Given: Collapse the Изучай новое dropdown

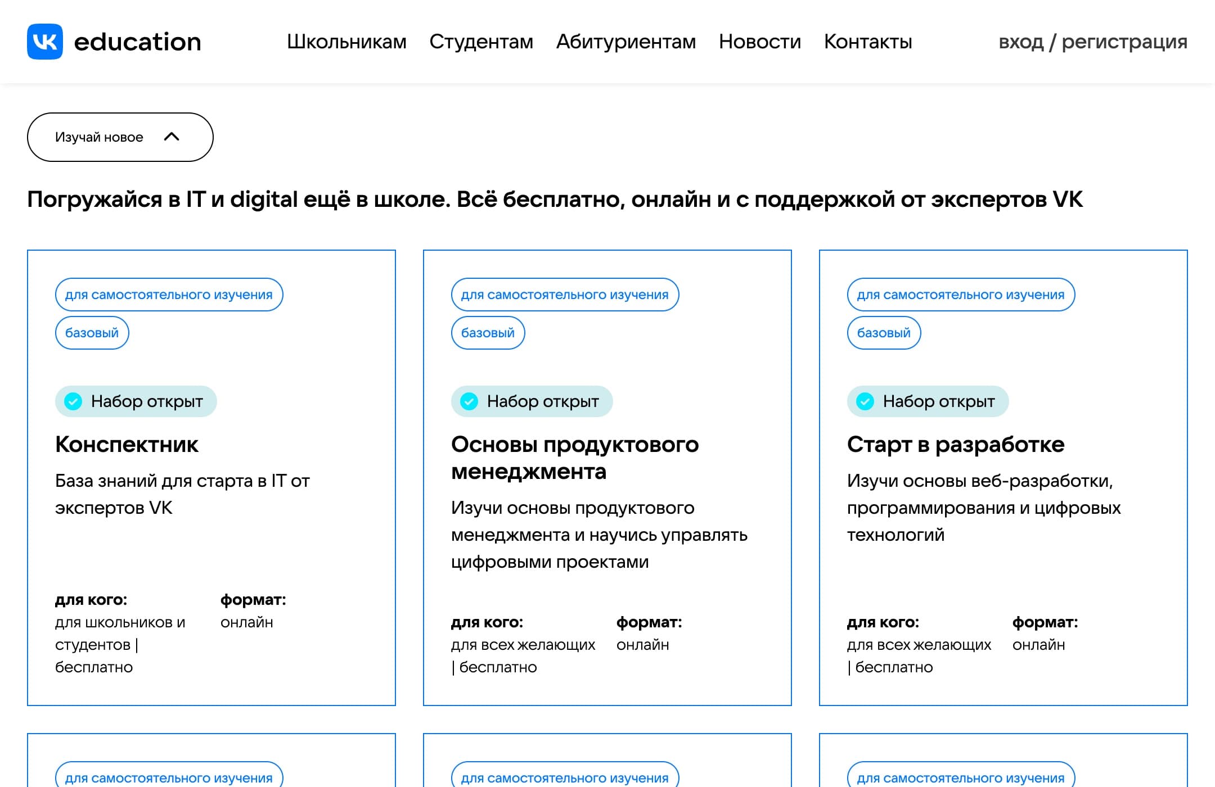Looking at the screenshot, I should pyautogui.click(x=120, y=137).
